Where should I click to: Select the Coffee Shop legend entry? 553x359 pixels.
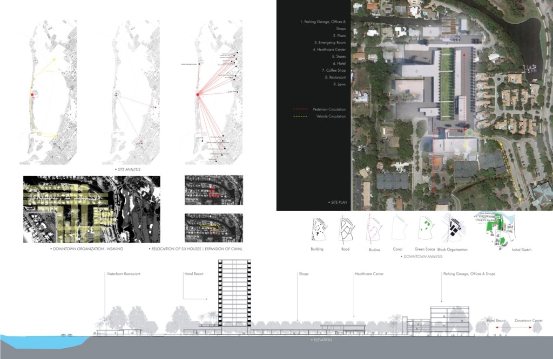coord(332,70)
